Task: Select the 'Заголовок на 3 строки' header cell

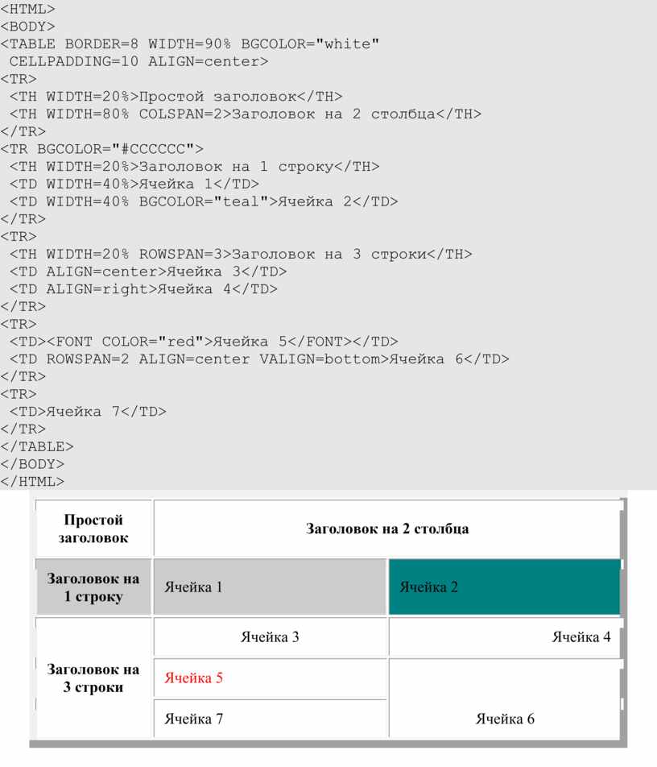Action: pos(93,678)
